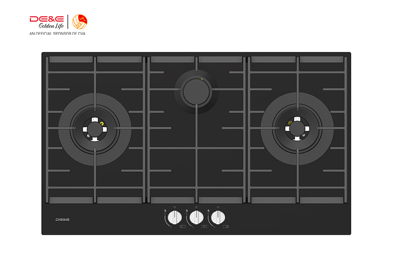The image size is (393, 261).
Task: Click the flame icon beside the middle knob
Action: (x=187, y=212)
